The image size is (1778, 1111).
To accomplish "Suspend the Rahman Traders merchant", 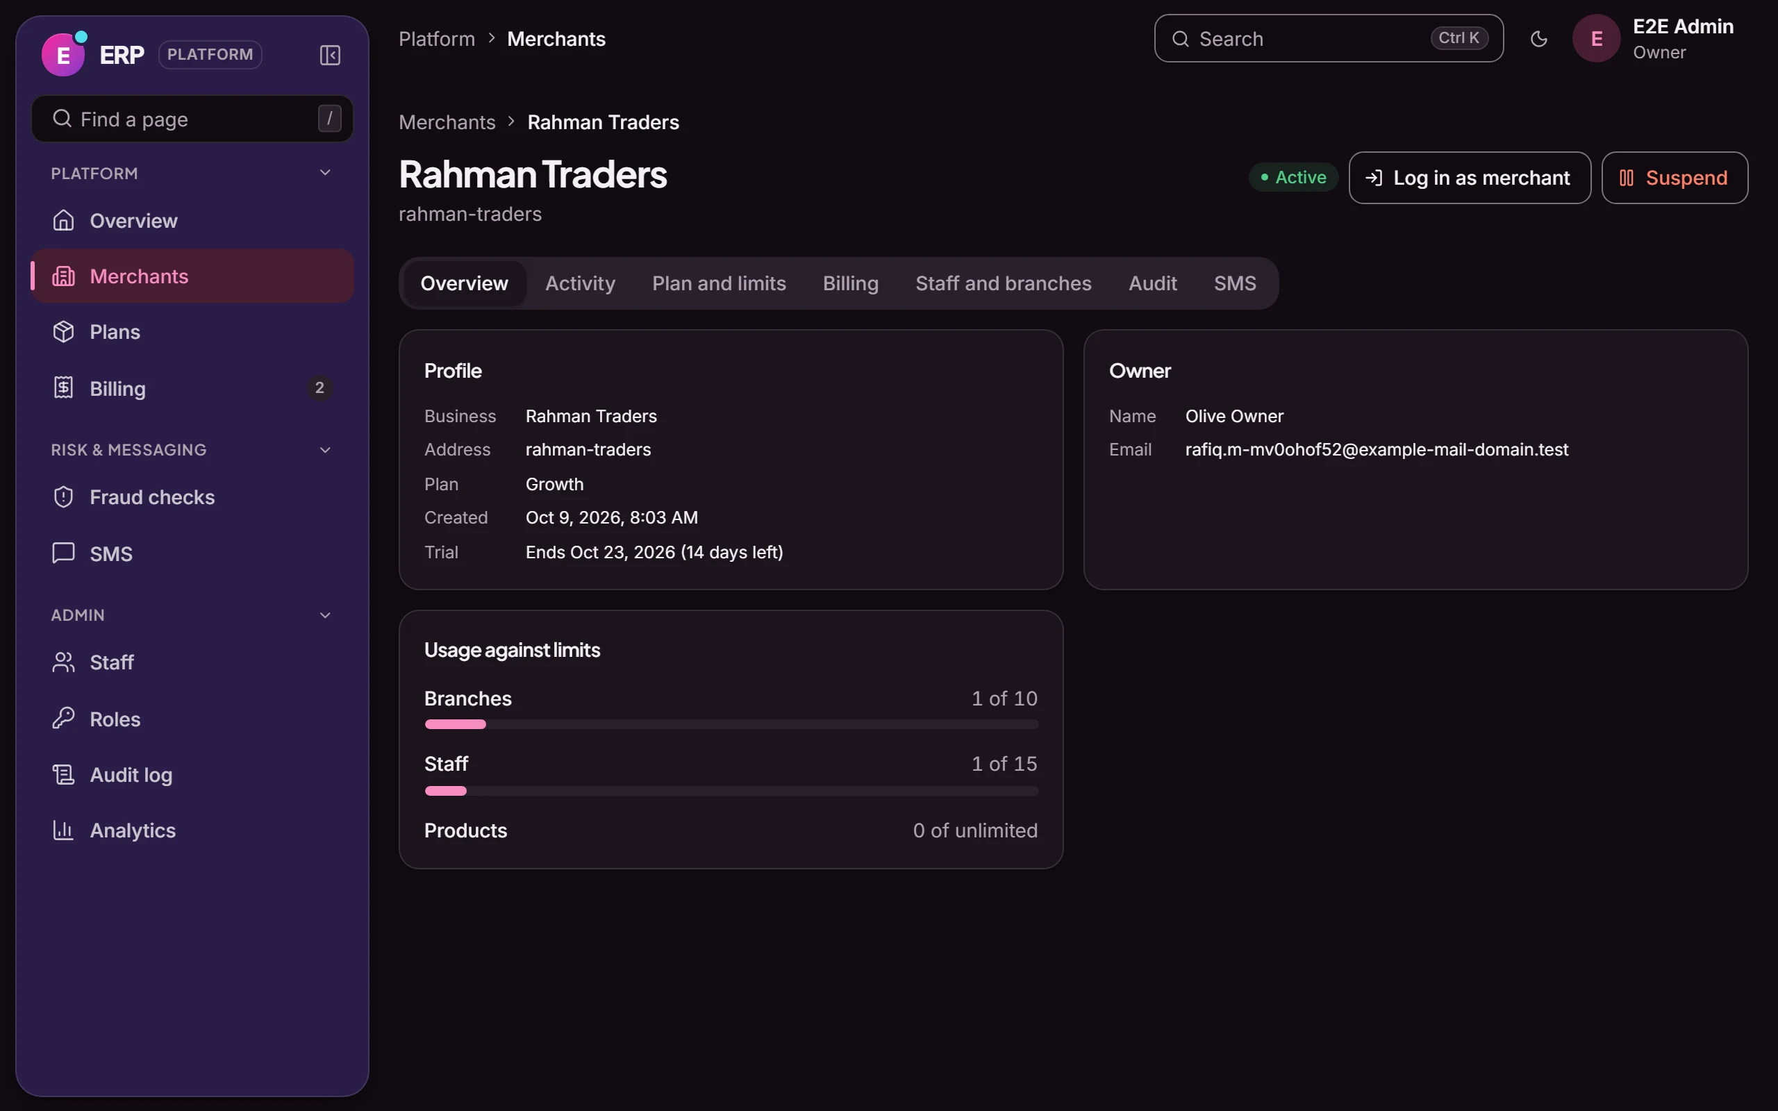I will click(1675, 178).
